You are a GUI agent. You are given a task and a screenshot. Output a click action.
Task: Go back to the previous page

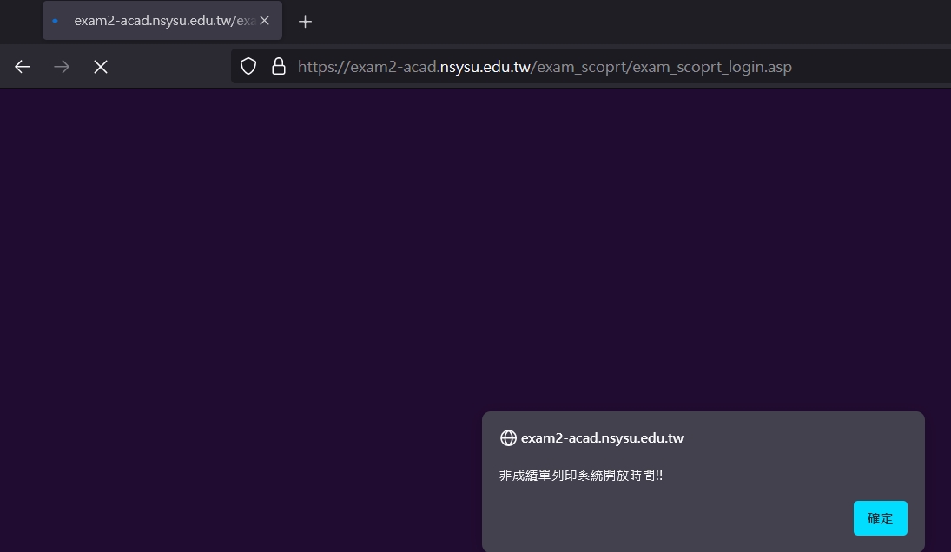[x=23, y=67]
